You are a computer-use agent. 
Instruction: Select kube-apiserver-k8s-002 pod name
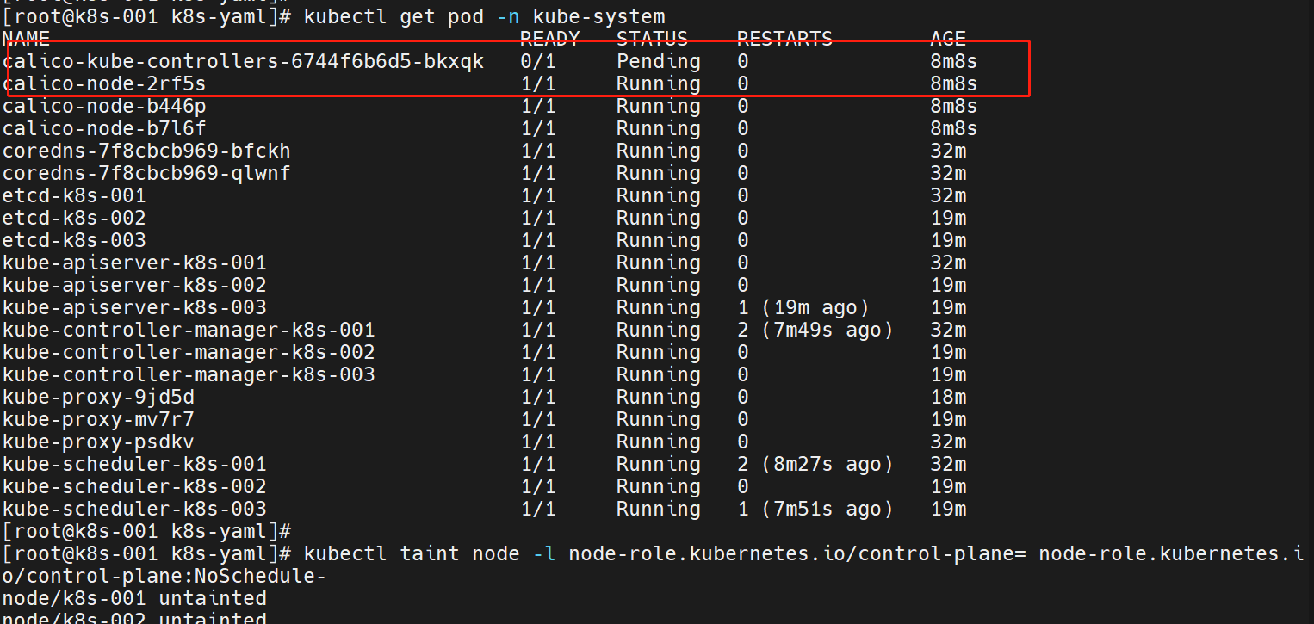click(134, 285)
